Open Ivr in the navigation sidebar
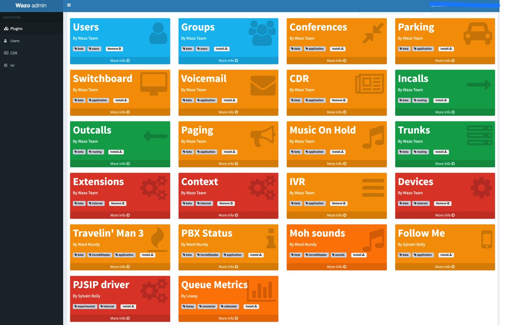Image resolution: width=506 pixels, height=325 pixels. (12, 65)
